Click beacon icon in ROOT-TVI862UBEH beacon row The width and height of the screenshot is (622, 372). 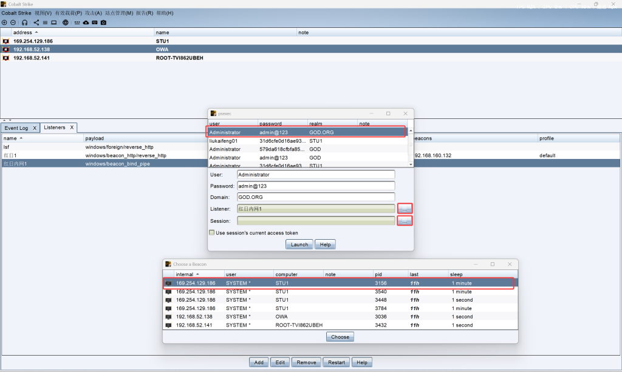point(169,325)
